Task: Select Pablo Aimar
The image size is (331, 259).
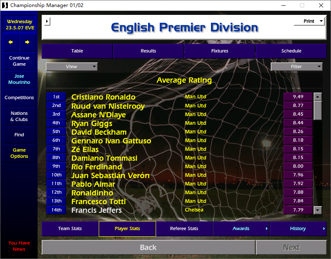Action: [93, 184]
